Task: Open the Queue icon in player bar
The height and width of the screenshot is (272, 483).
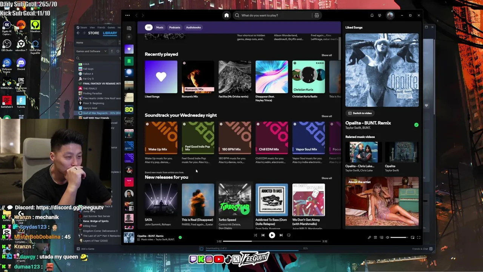Action: pyautogui.click(x=375, y=237)
